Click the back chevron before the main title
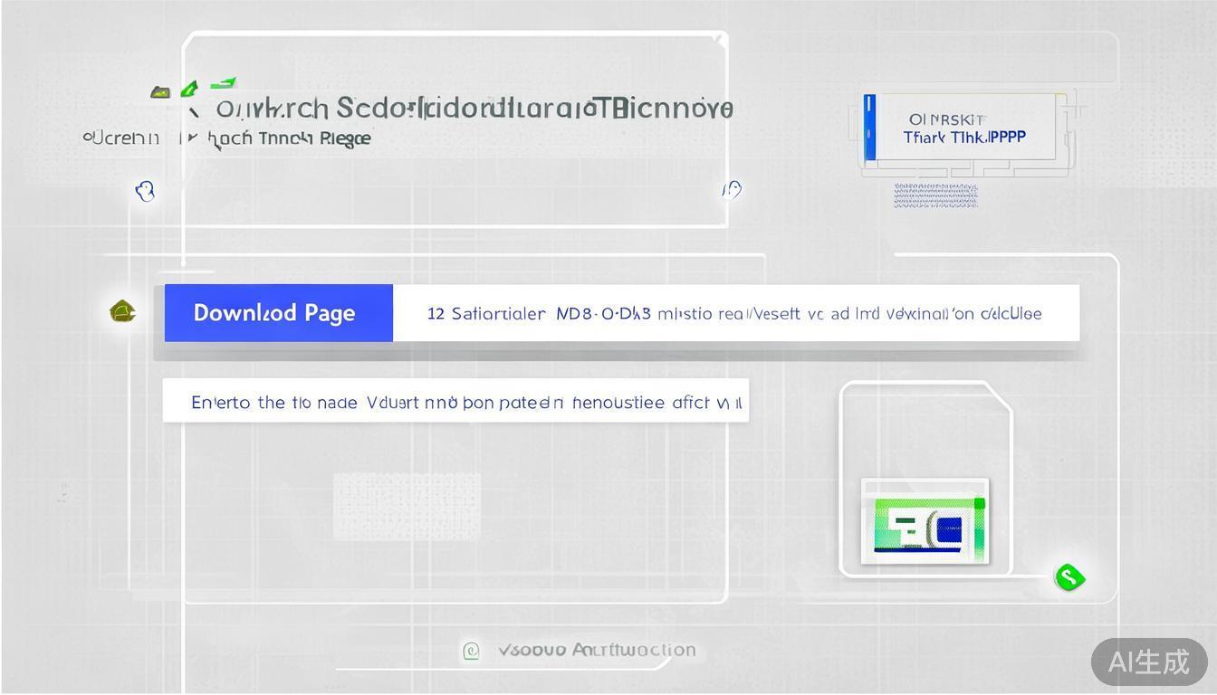This screenshot has height=695, width=1217. (x=194, y=112)
